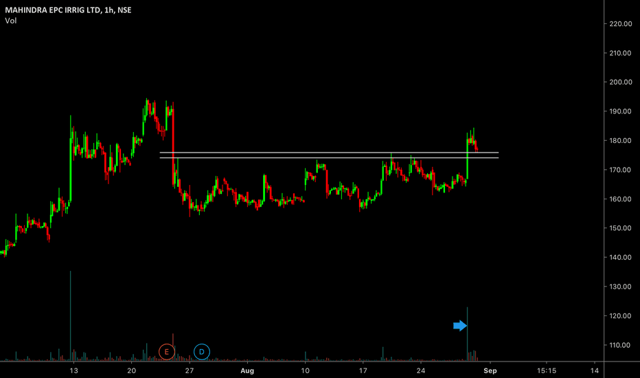The image size is (640, 378).
Task: Click the '27' date label on time axis
Action: click(x=190, y=370)
